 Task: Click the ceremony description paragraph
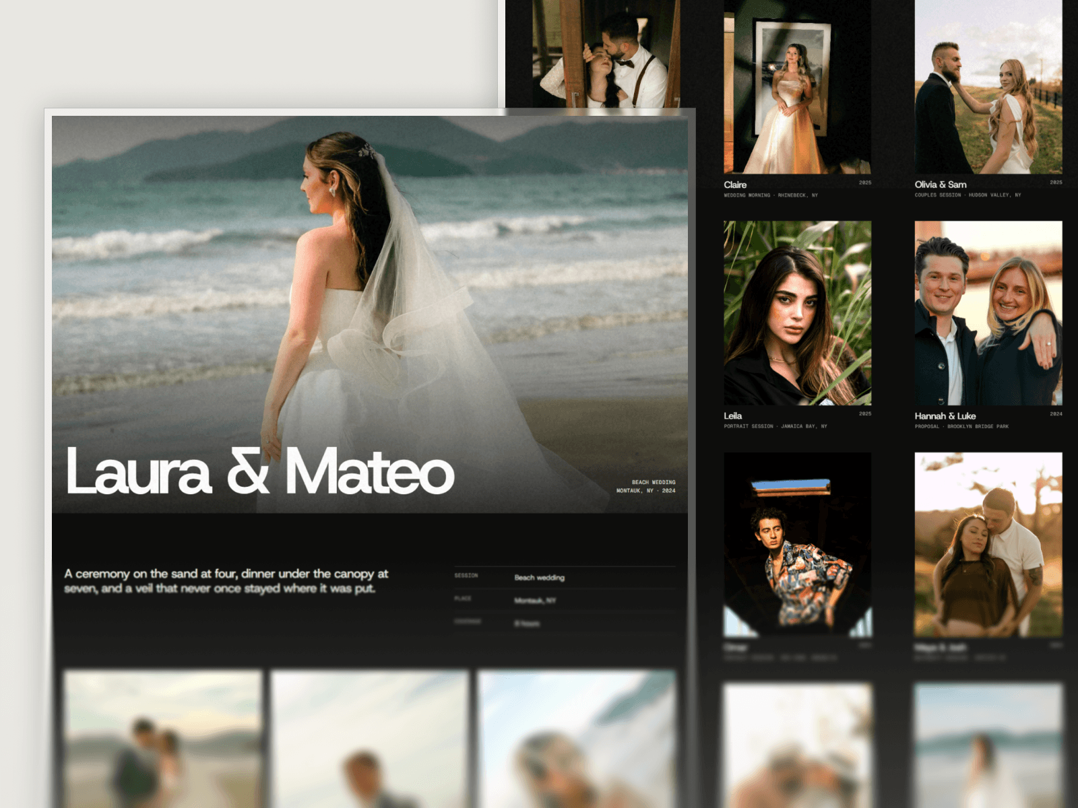coord(226,581)
